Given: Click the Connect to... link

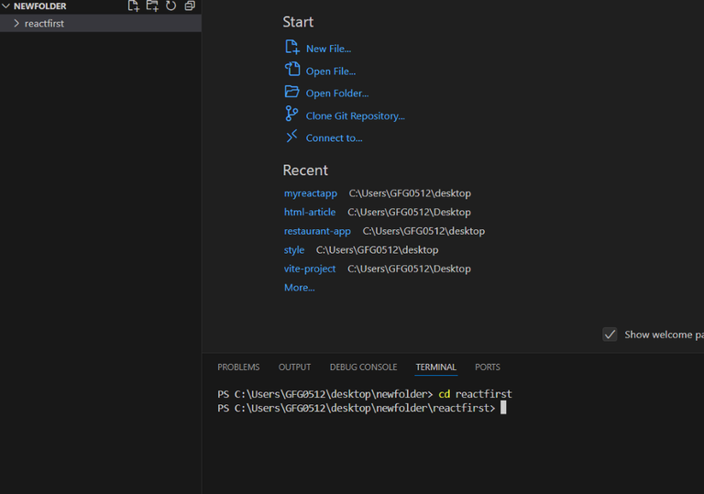Looking at the screenshot, I should coord(334,138).
